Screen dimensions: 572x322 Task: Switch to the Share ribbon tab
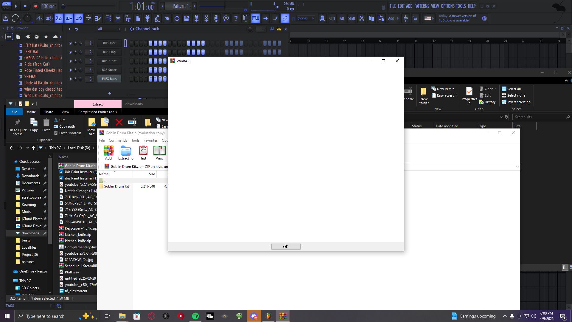pyautogui.click(x=49, y=112)
